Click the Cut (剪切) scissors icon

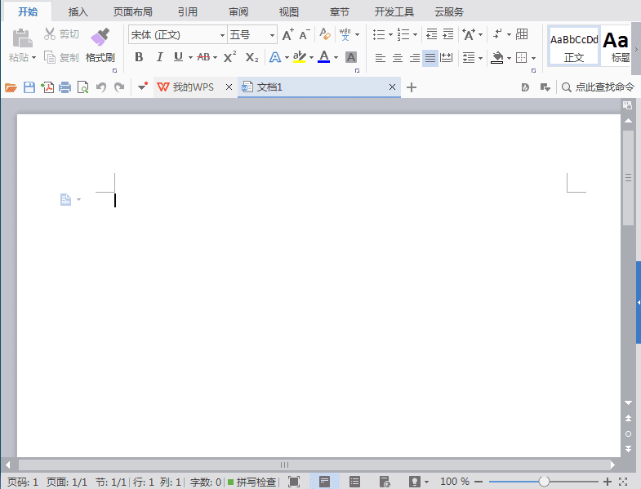[x=50, y=34]
